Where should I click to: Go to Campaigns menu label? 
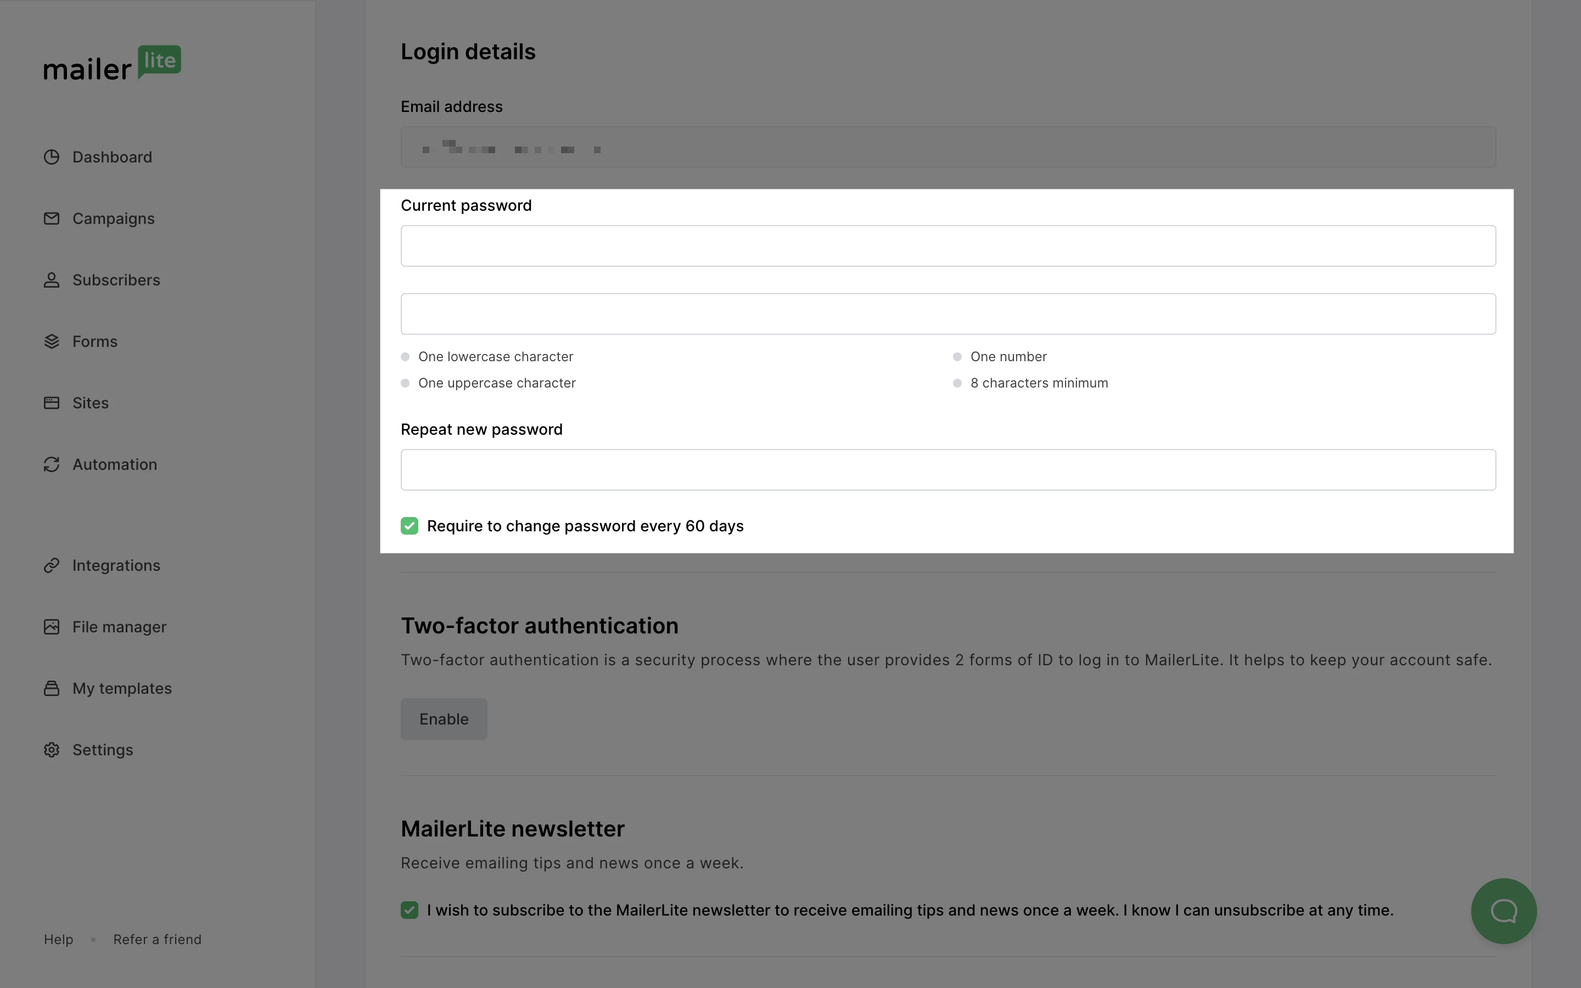pyautogui.click(x=114, y=219)
